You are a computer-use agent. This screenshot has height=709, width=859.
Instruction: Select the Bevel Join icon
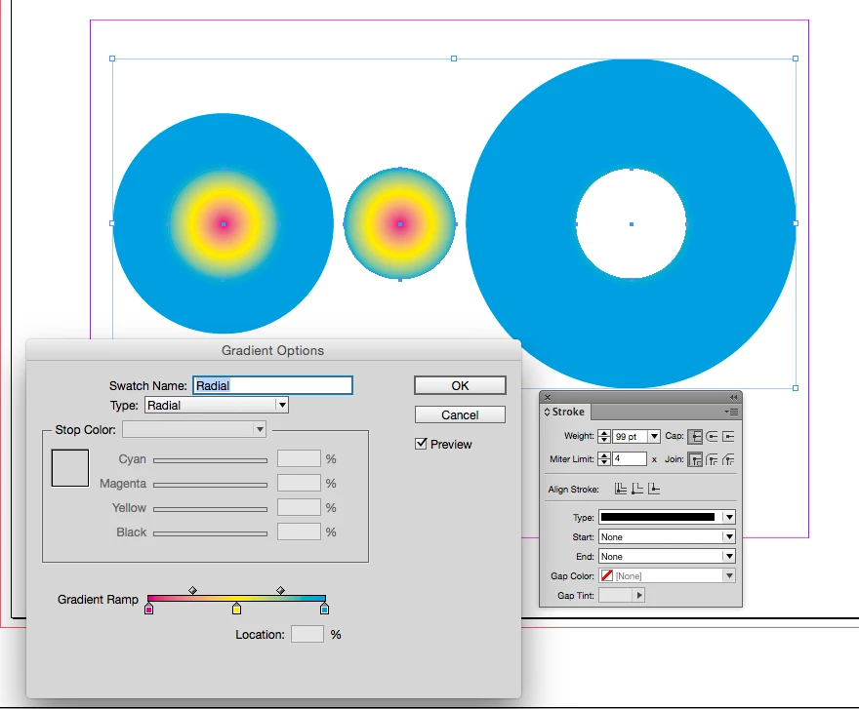coord(728,460)
